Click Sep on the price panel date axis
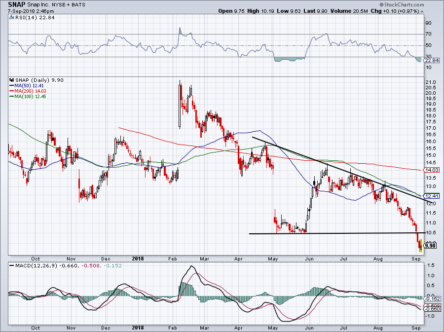The image size is (444, 332). tap(416, 258)
